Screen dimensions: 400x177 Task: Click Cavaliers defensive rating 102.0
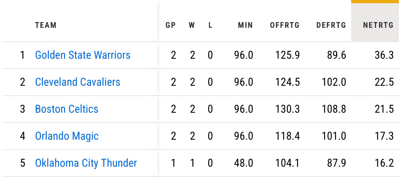pyautogui.click(x=334, y=82)
